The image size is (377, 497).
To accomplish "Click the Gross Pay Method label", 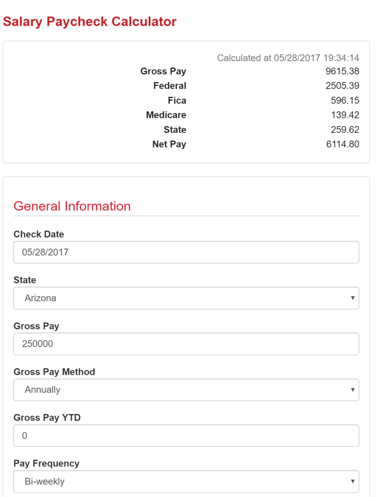I will (54, 372).
